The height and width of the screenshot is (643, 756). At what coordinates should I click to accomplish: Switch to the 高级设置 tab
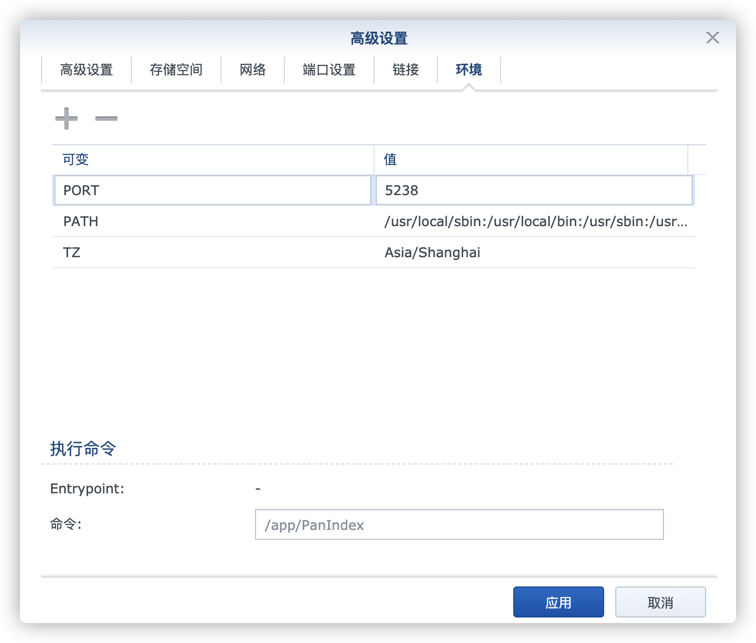86,70
